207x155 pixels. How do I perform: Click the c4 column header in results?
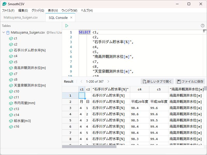coord(139,89)
